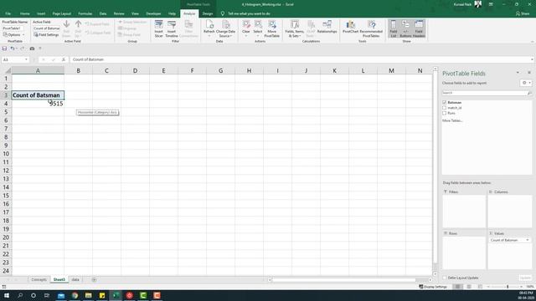Viewport: 536px width, 301px height.
Task: Open Change Data Source
Action: pyautogui.click(x=225, y=28)
